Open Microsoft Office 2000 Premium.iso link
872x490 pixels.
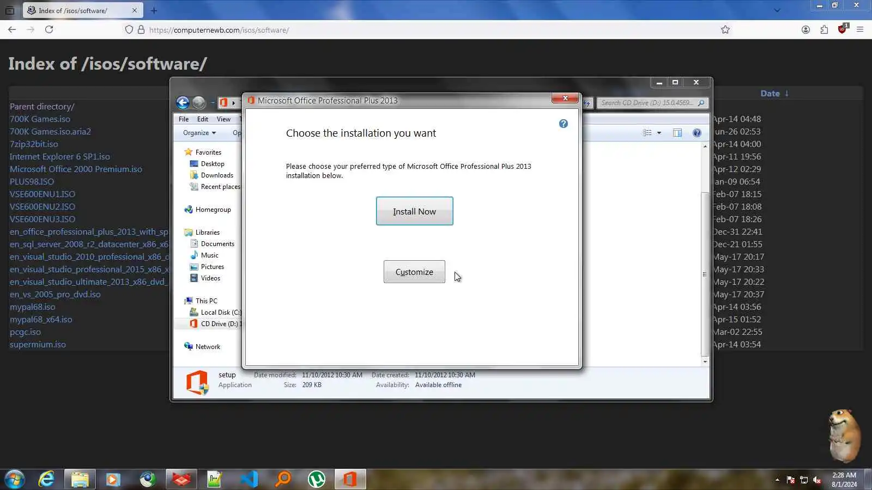(x=76, y=169)
